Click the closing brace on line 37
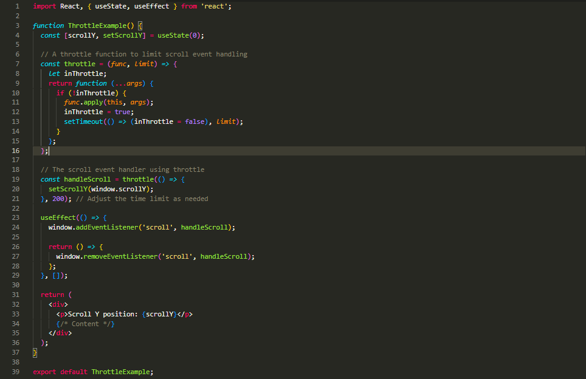 35,352
